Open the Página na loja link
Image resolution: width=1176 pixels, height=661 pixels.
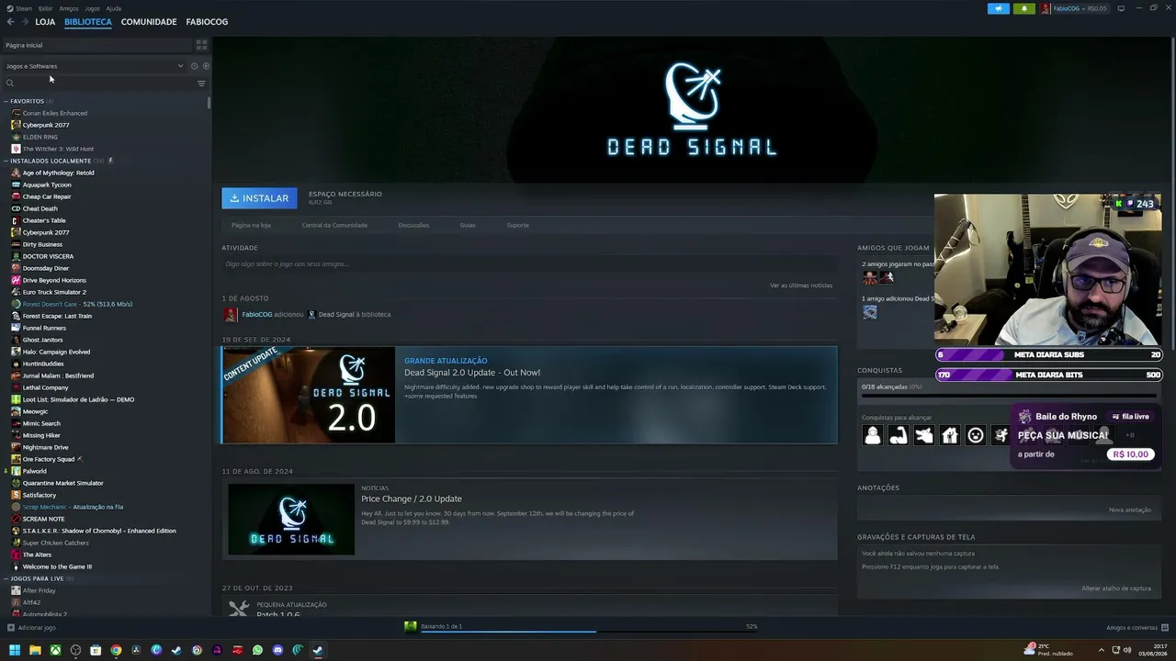251,225
